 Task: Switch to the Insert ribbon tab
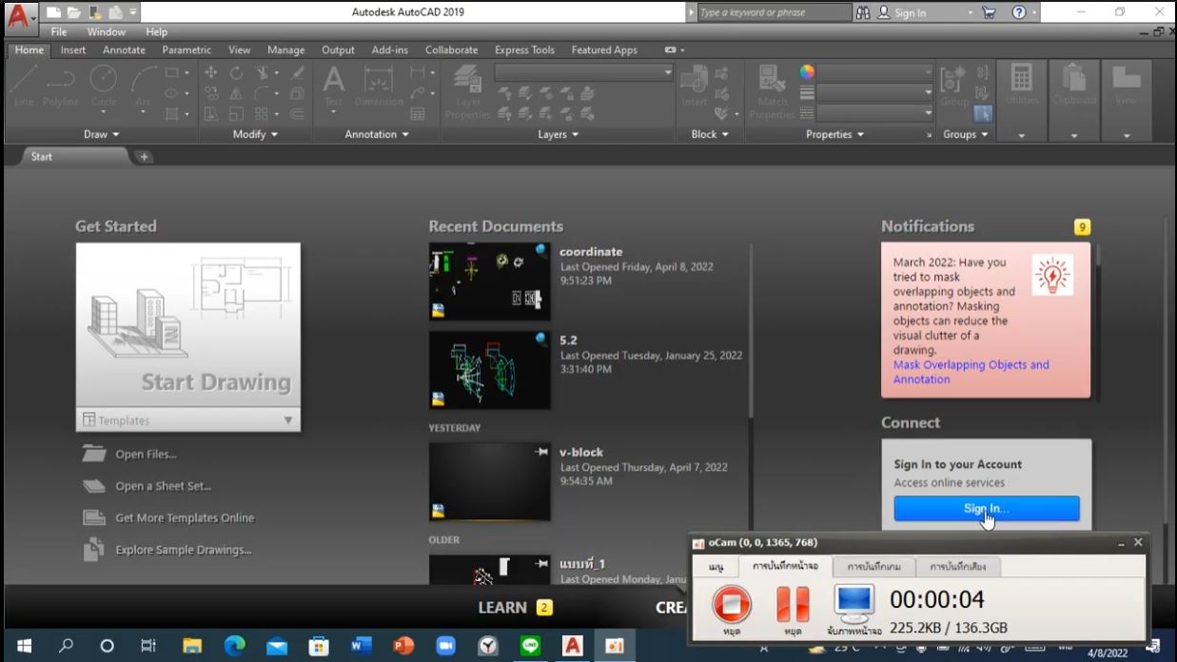tap(73, 49)
